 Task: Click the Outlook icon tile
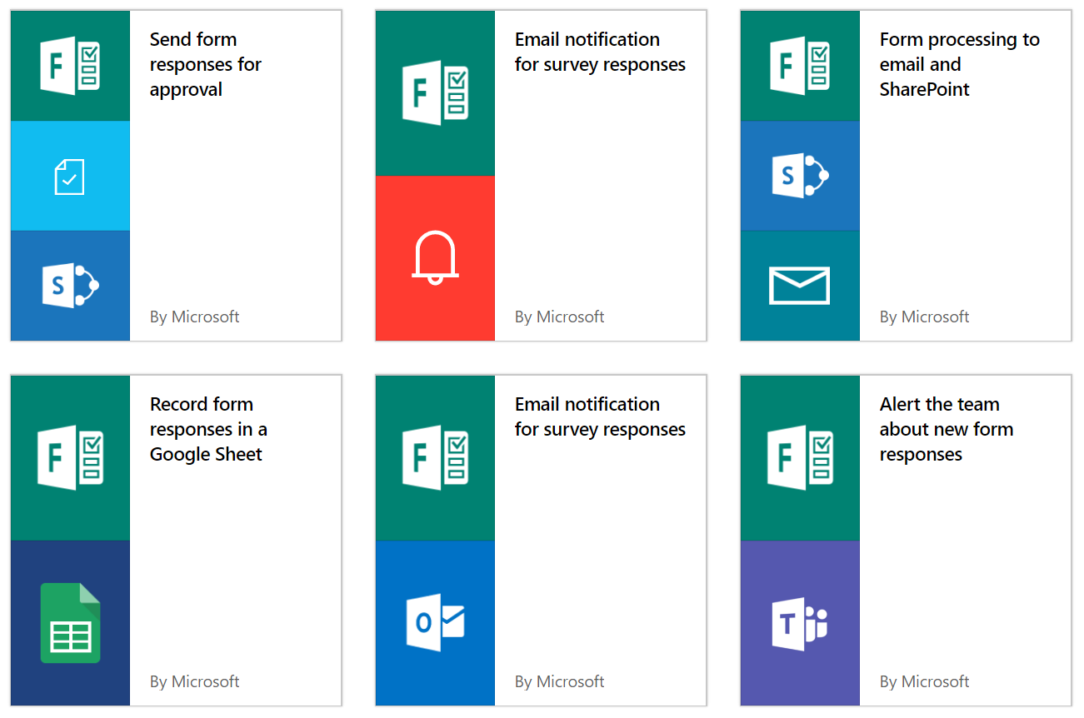435,623
